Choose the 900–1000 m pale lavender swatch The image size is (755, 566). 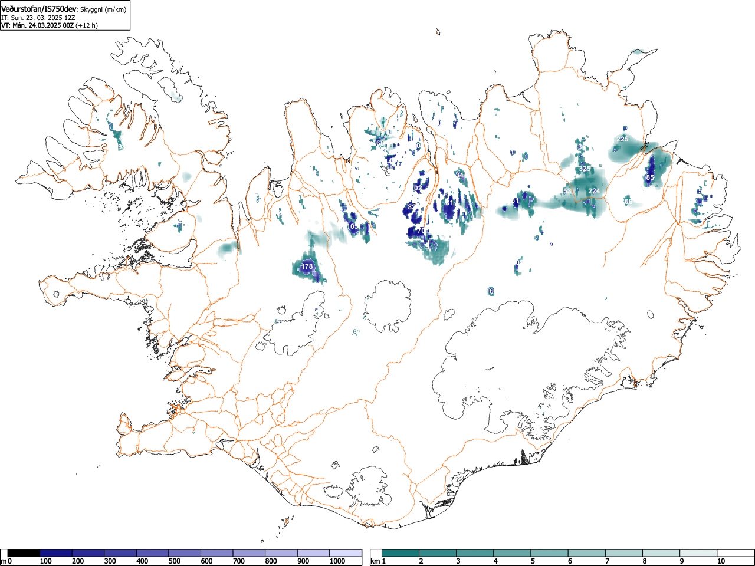point(313,553)
